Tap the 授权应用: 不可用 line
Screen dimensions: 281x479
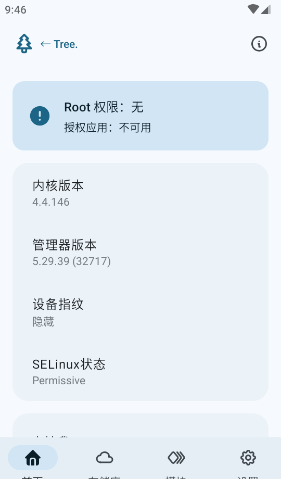(108, 128)
